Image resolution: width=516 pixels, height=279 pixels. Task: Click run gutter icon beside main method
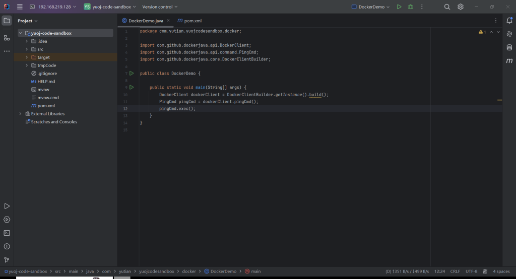(132, 87)
